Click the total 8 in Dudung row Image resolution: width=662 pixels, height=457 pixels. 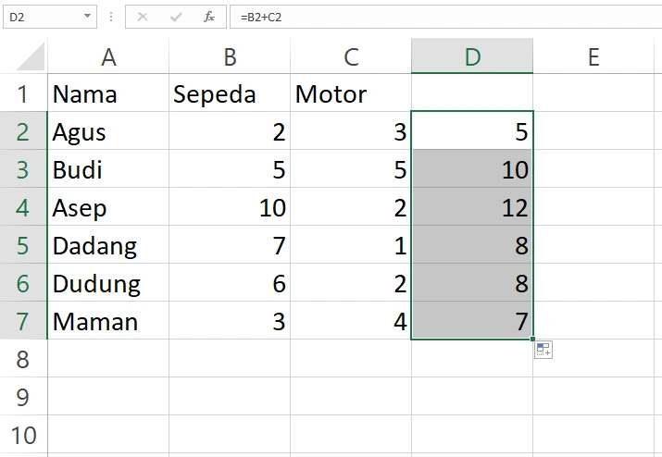point(472,283)
